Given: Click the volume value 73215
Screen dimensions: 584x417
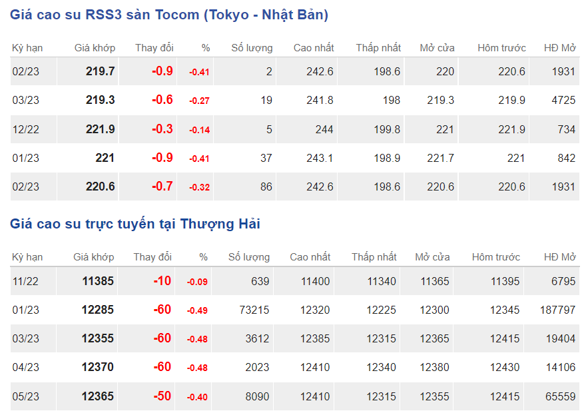Looking at the screenshot, I should point(250,310).
